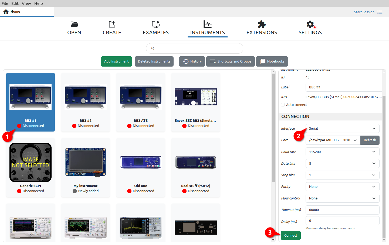Click the search magnifier icon
The height and width of the screenshot is (245, 389).
tap(153, 48)
